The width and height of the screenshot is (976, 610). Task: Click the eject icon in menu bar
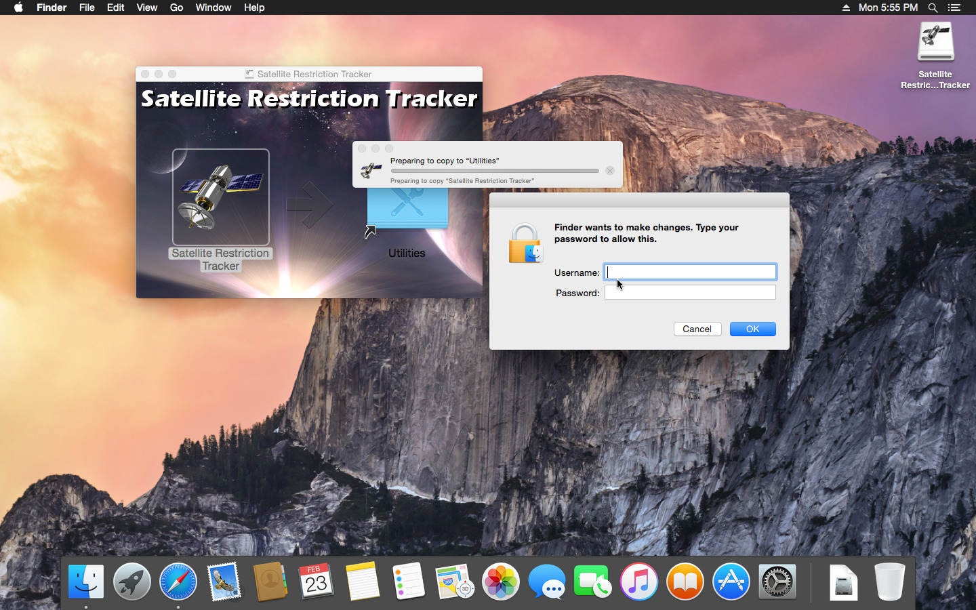point(846,7)
